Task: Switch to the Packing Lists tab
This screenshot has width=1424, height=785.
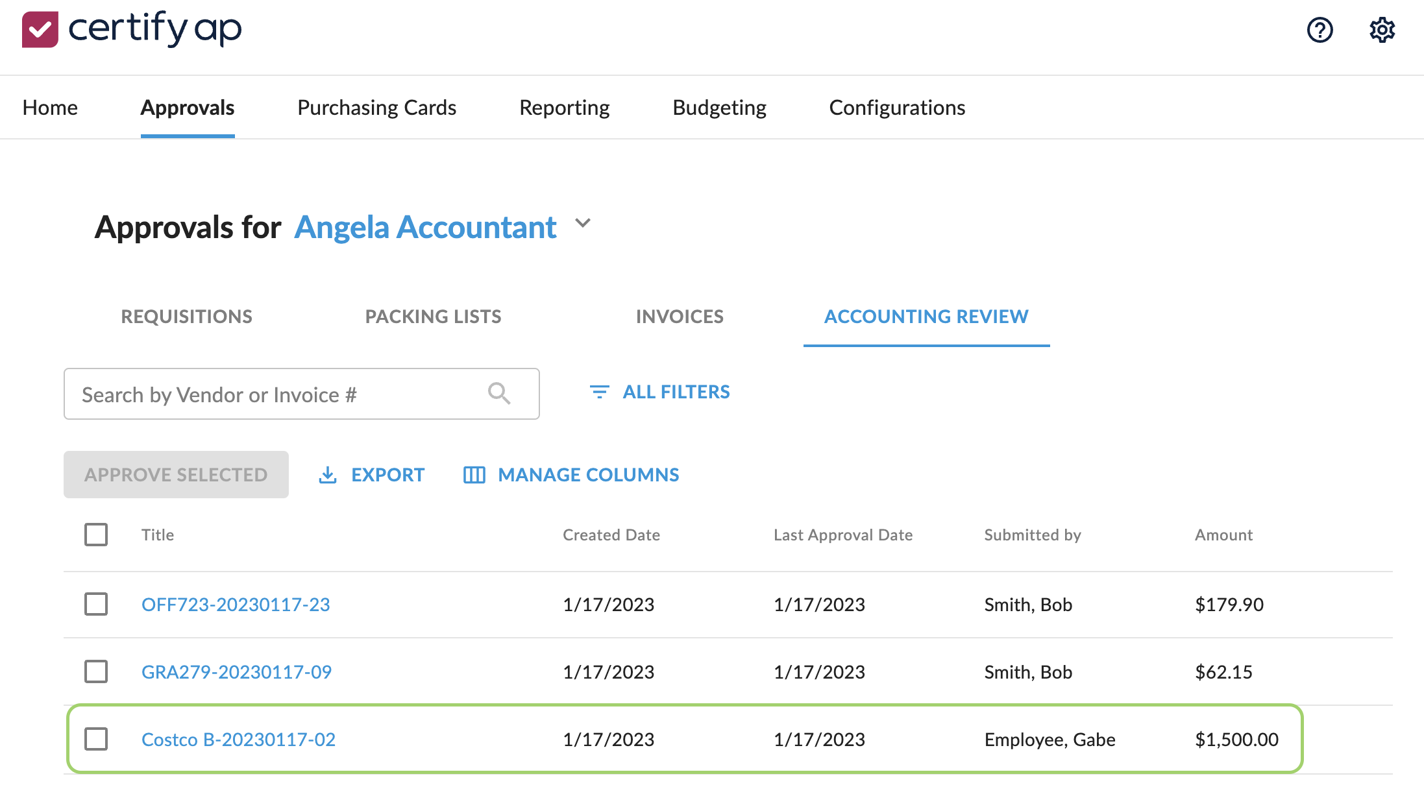Action: click(x=434, y=317)
